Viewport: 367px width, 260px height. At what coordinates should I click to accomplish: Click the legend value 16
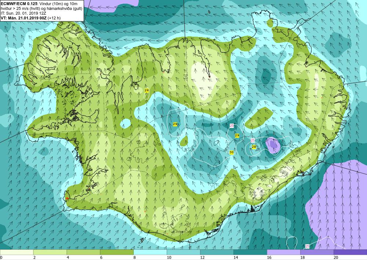point(269,258)
